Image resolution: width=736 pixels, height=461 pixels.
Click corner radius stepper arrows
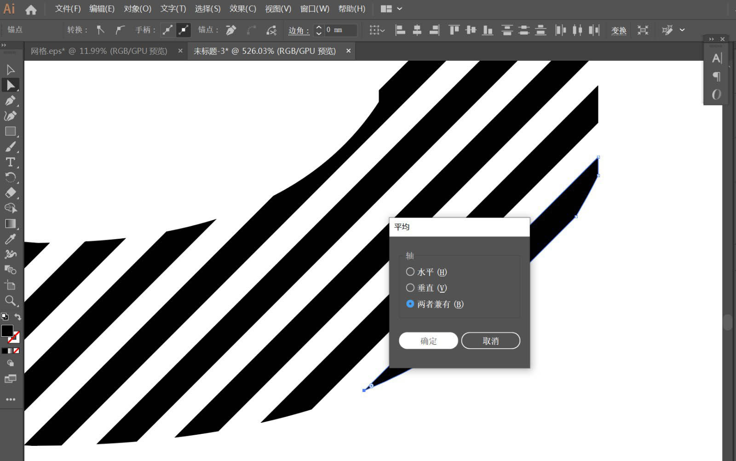pos(319,30)
